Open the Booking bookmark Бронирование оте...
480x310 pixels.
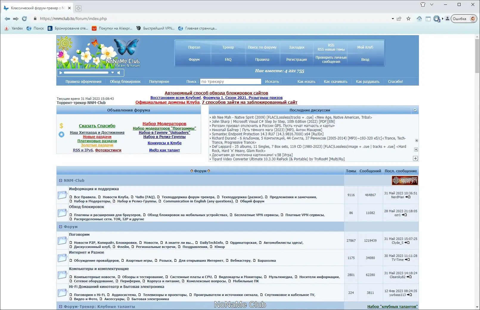68,28
